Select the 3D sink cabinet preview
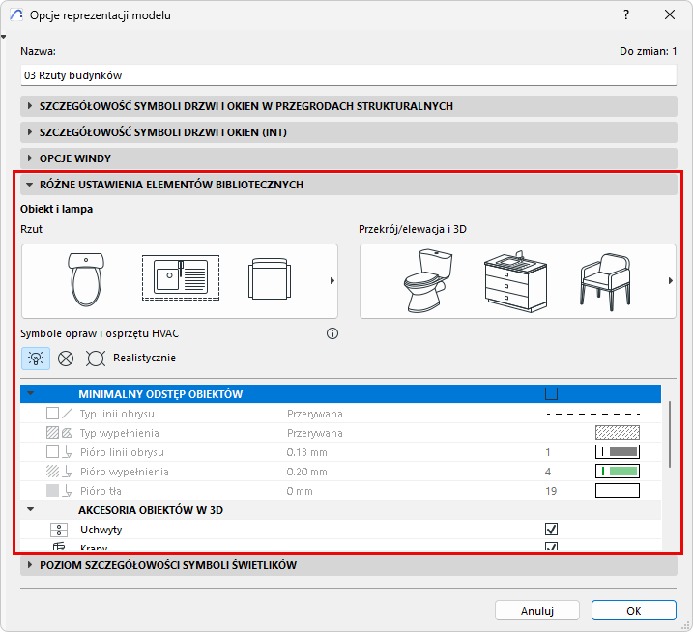The width and height of the screenshot is (693, 632). coord(516,281)
